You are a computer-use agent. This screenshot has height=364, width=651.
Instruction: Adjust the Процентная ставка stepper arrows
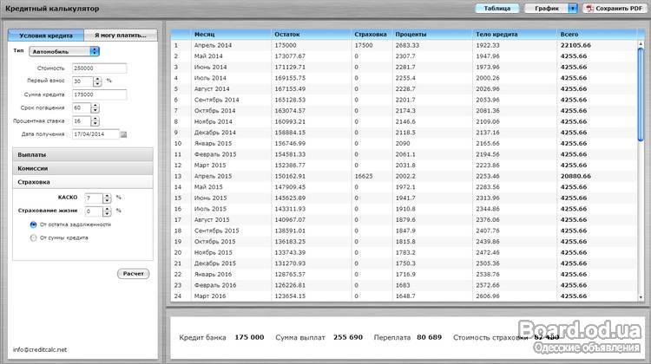pos(95,121)
